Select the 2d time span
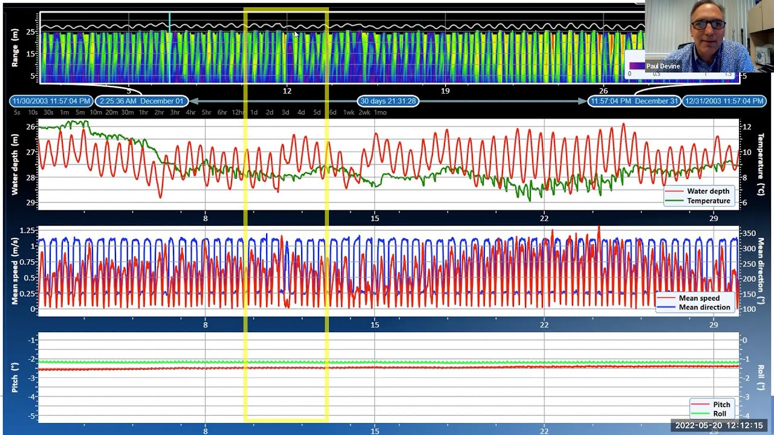The height and width of the screenshot is (435, 774). point(270,112)
